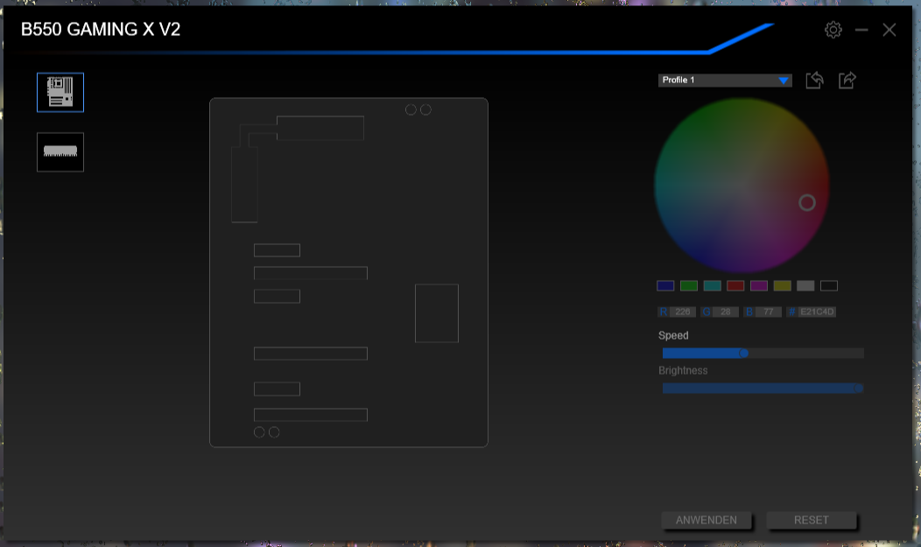Click the B value field showing 77

[x=769, y=312]
